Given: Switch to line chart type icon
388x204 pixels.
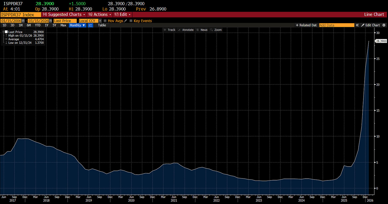Looking at the screenshot, I should click(91, 25).
